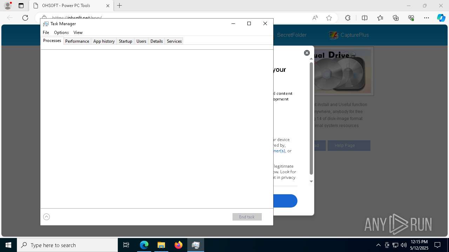449x252 pixels.
Task: Open the clock showing 12:15 PM
Action: 419,245
